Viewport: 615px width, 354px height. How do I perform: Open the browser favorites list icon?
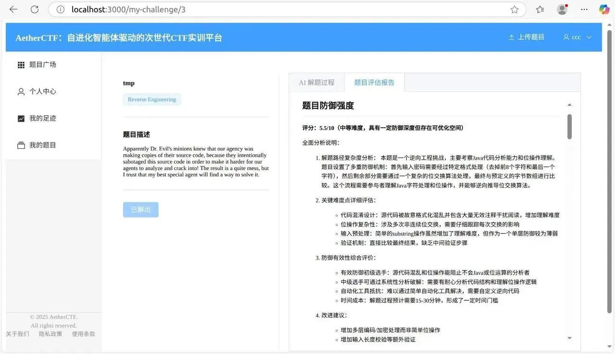point(540,10)
